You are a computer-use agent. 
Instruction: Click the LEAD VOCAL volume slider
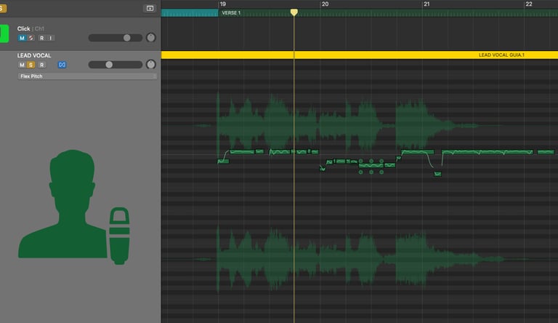coord(116,65)
